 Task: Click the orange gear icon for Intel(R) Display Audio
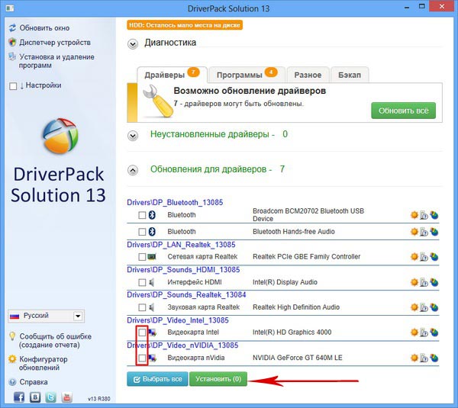414,282
